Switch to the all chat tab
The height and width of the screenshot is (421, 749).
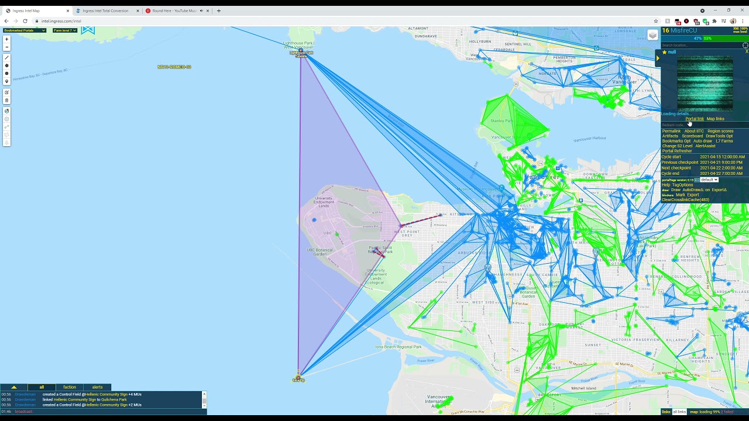42,387
